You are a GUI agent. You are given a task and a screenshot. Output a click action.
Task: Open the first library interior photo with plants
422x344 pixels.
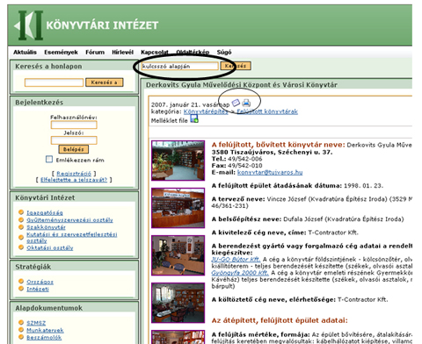178,161
